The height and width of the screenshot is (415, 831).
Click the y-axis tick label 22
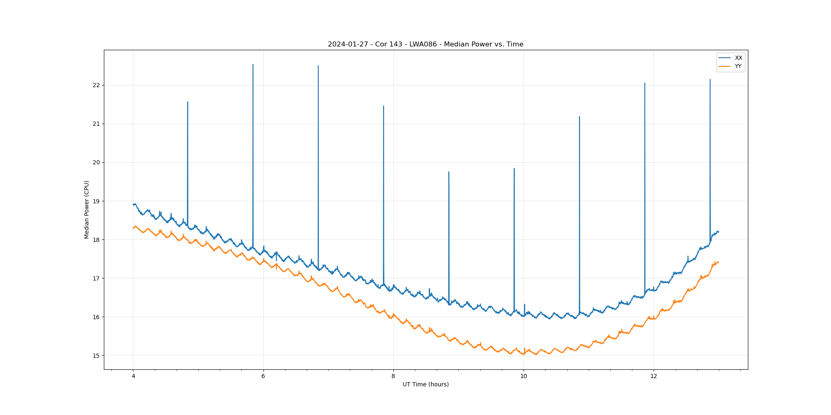pos(96,85)
